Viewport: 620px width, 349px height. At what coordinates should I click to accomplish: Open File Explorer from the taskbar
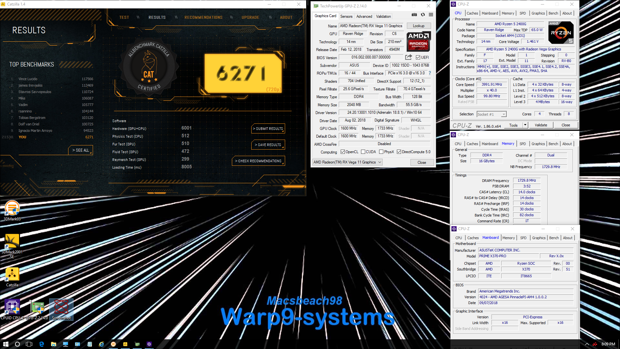(53, 344)
